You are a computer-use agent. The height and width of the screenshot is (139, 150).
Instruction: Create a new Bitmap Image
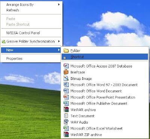click(x=105, y=78)
